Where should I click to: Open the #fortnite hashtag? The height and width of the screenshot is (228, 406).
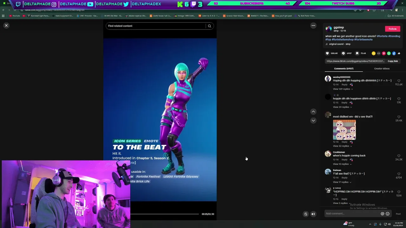click(382, 36)
